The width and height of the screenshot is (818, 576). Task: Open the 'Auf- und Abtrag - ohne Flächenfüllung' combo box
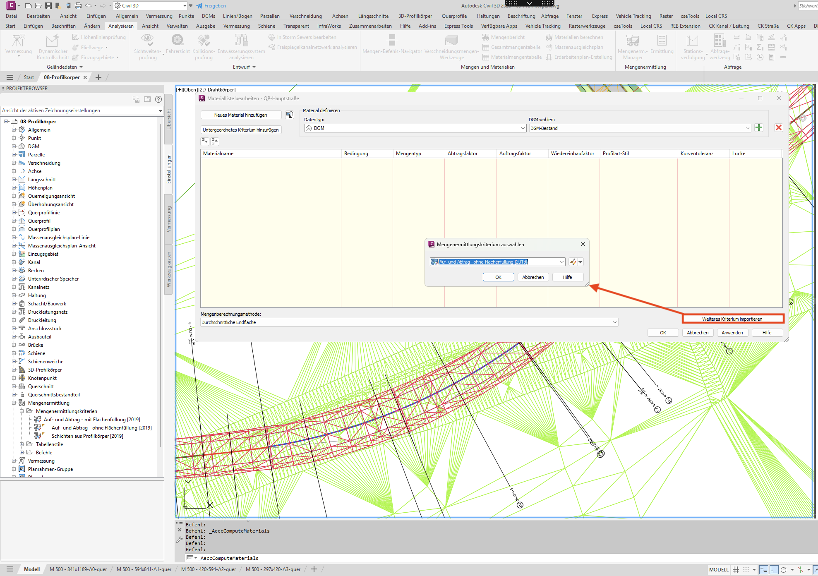coord(497,262)
